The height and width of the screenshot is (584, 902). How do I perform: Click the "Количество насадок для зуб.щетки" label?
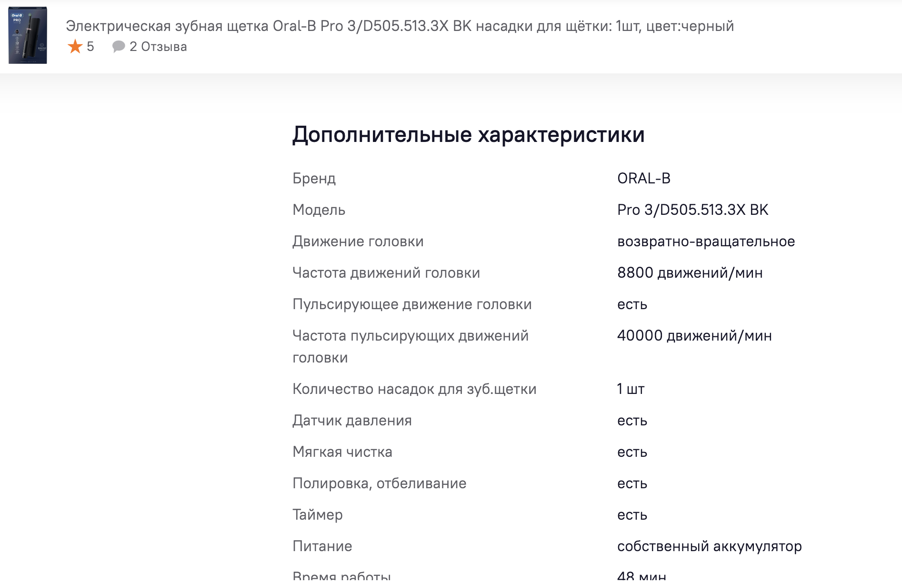[414, 389]
